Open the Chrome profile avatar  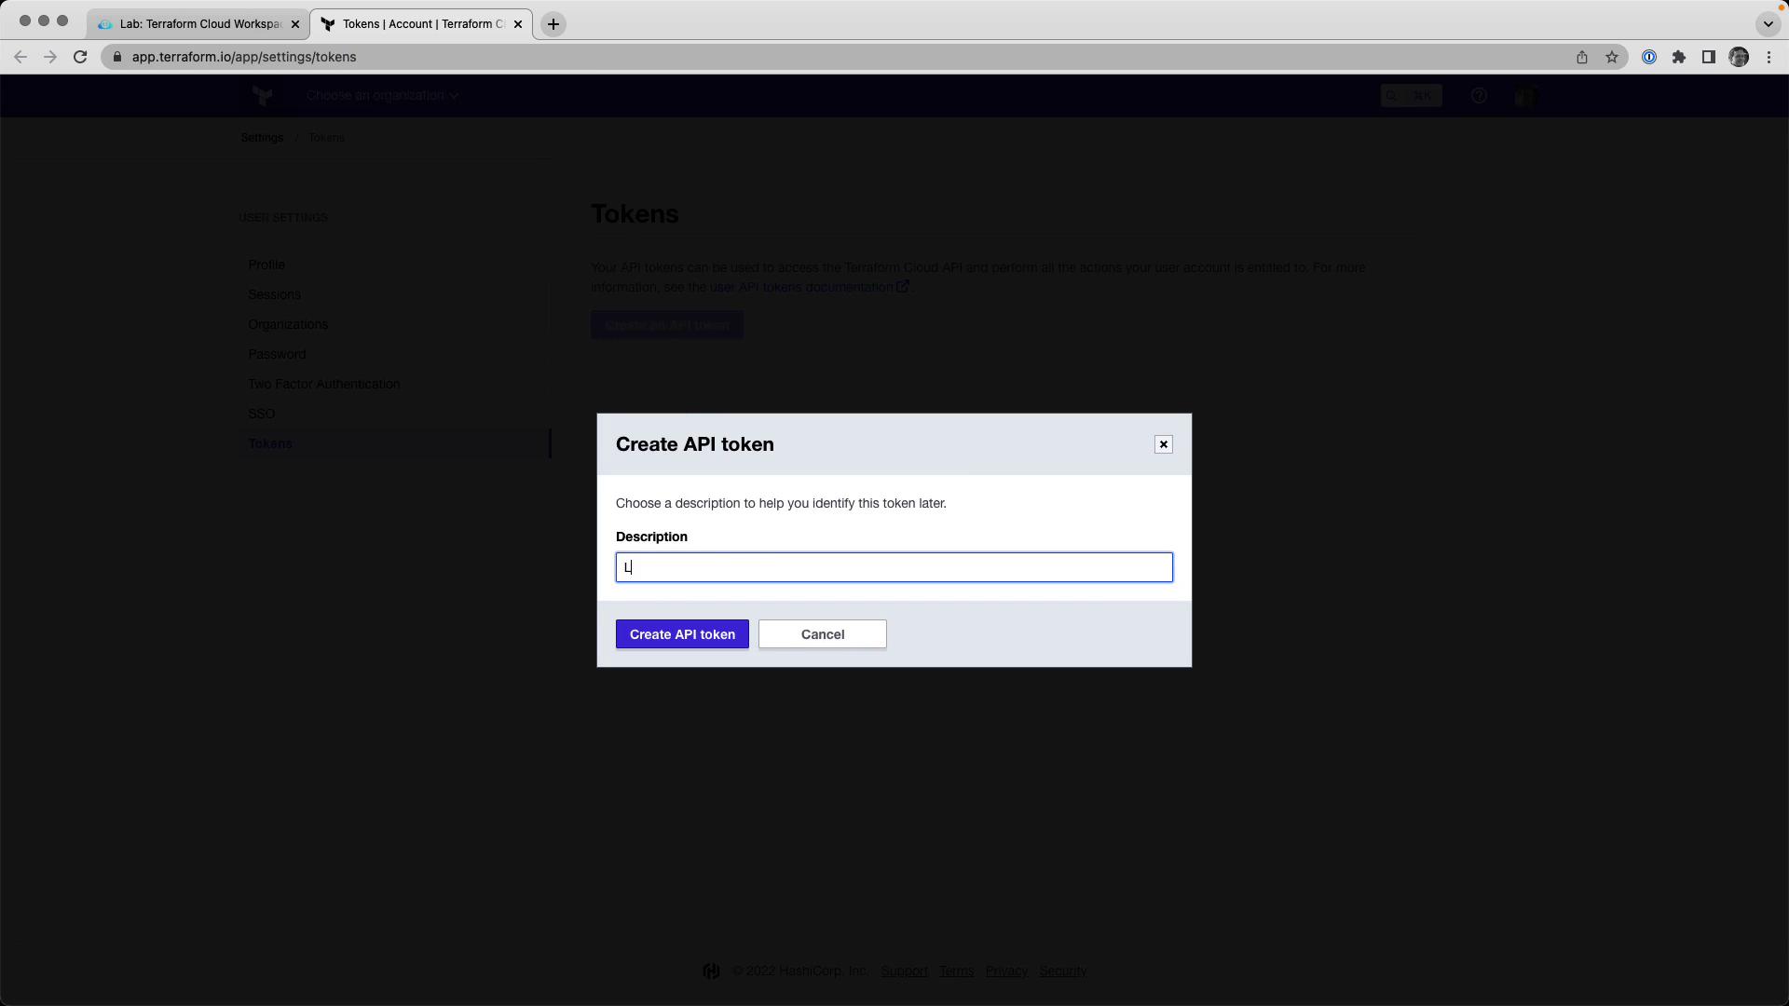[1739, 57]
